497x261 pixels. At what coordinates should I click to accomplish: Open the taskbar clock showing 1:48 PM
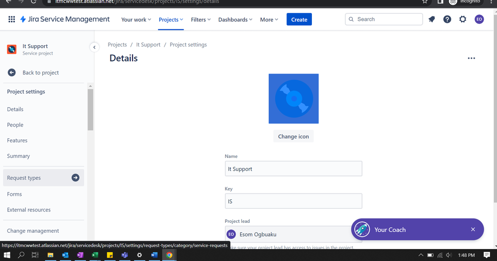pyautogui.click(x=467, y=255)
